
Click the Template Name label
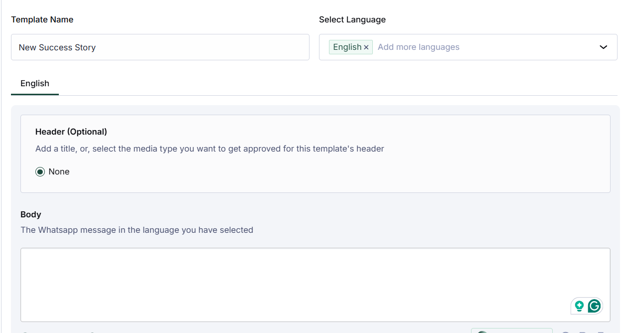(42, 20)
